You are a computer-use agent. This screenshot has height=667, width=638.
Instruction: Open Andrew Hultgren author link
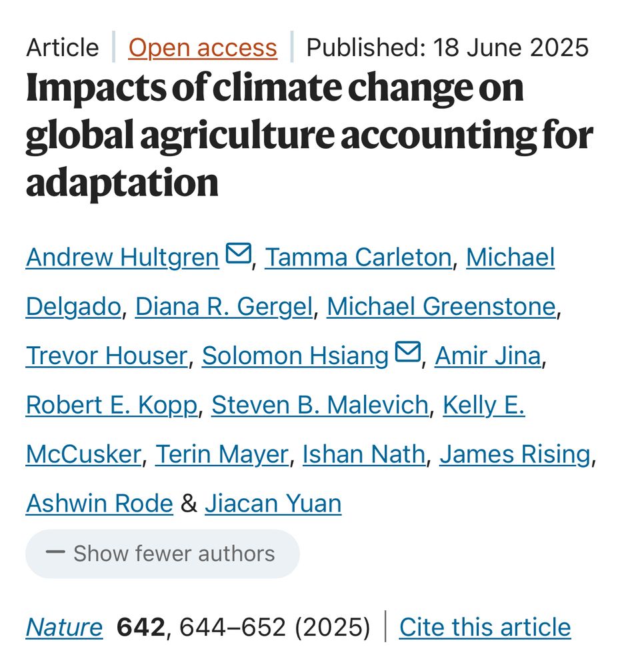123,257
